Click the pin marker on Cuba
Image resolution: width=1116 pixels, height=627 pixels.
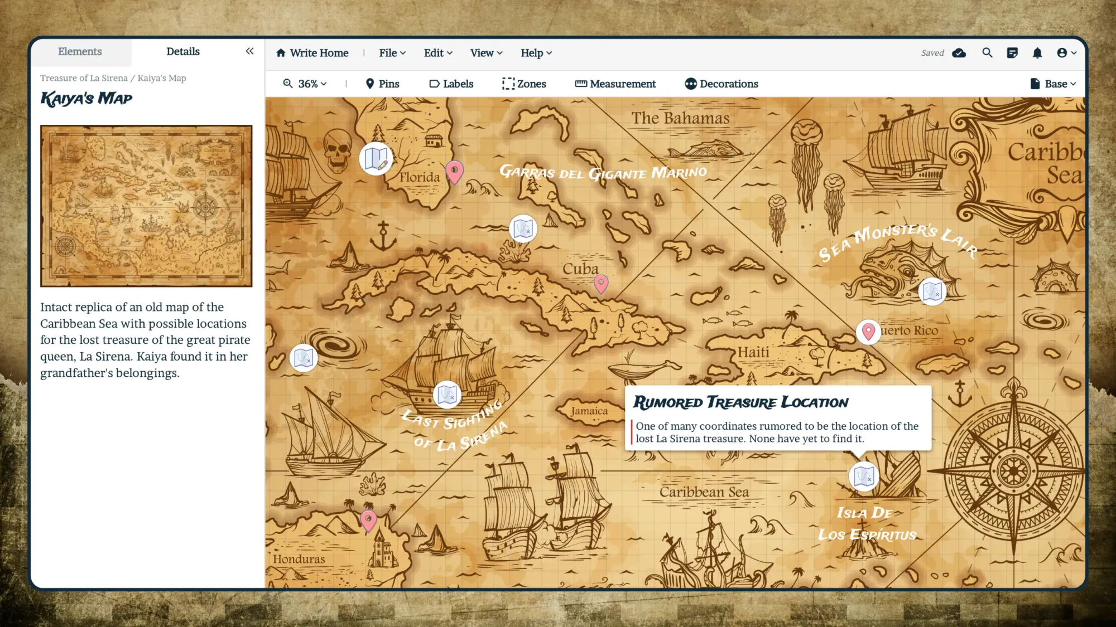(x=601, y=284)
